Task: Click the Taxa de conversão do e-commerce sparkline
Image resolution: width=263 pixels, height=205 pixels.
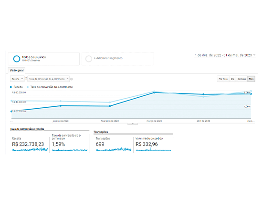Action: pos(70,149)
